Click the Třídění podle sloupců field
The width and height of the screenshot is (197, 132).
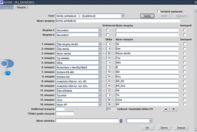(65, 114)
